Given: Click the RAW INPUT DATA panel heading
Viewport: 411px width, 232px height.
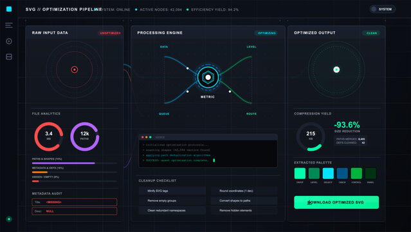Looking at the screenshot, I should [50, 33].
